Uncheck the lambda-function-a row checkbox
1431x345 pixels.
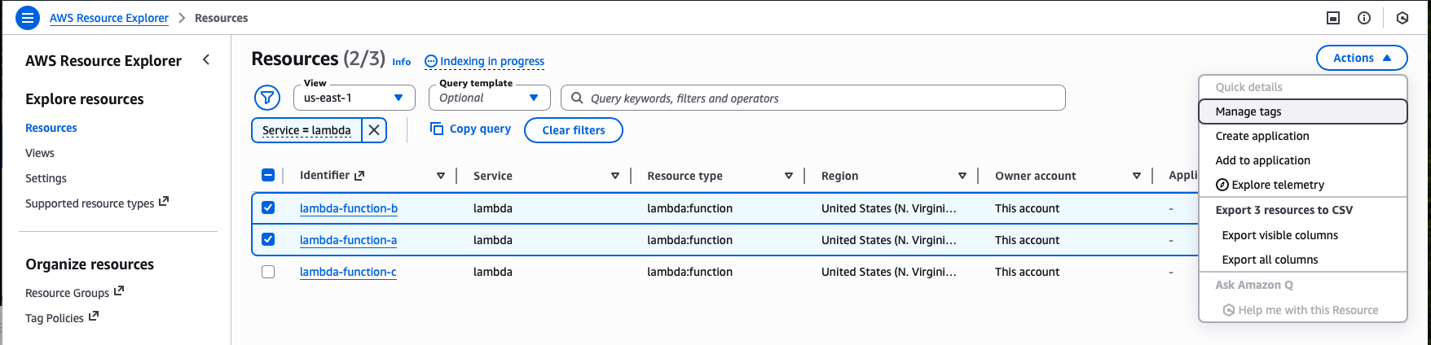268,239
